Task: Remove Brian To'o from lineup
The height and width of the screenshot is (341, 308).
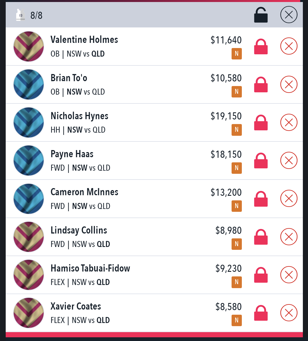Action: point(289,84)
